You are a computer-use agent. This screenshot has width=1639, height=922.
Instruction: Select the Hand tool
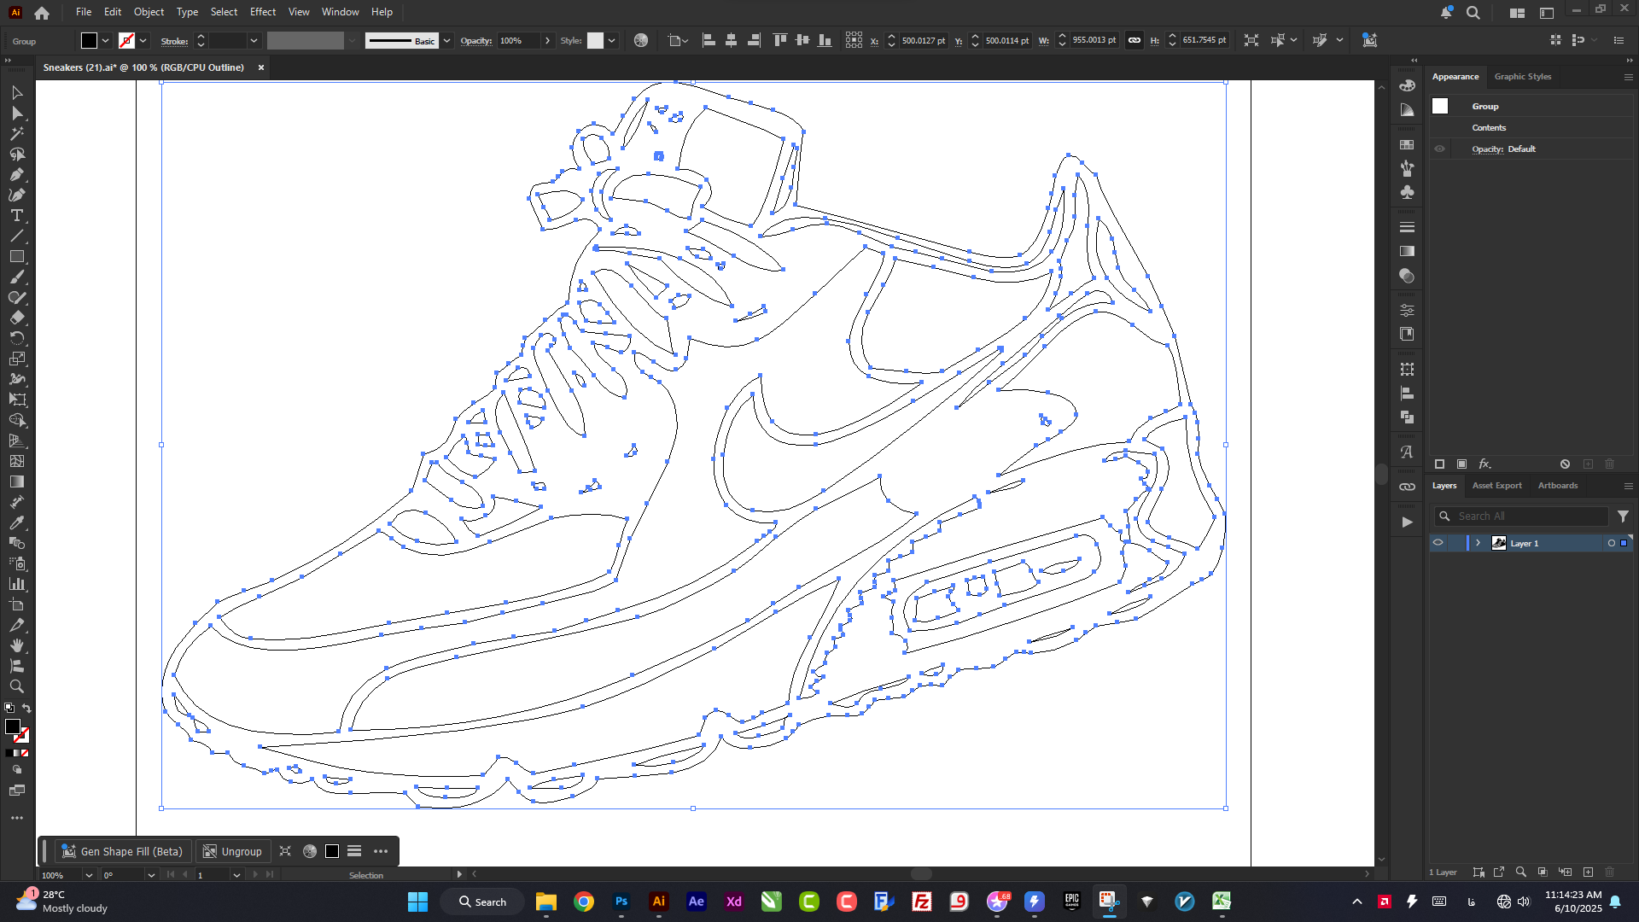point(17,645)
